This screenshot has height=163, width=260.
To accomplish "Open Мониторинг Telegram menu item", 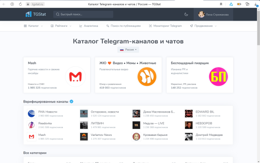I will 166,26.
